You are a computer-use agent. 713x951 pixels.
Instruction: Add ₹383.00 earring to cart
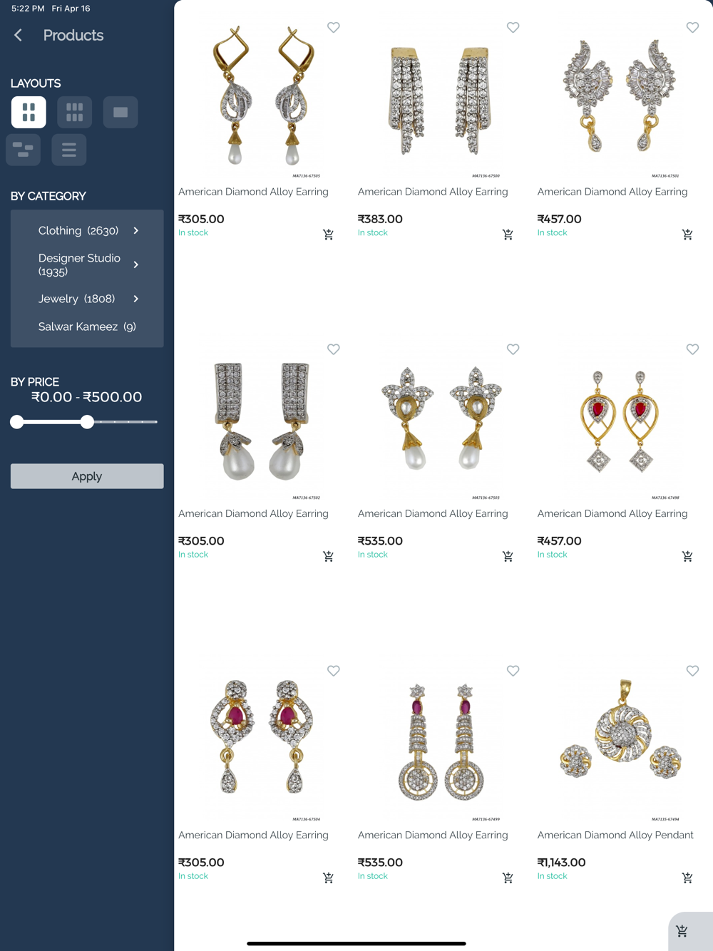(x=508, y=235)
